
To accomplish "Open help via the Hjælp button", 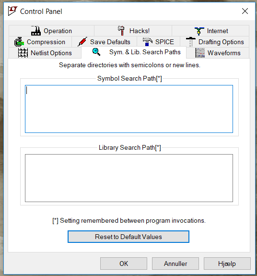I will pyautogui.click(x=227, y=264).
